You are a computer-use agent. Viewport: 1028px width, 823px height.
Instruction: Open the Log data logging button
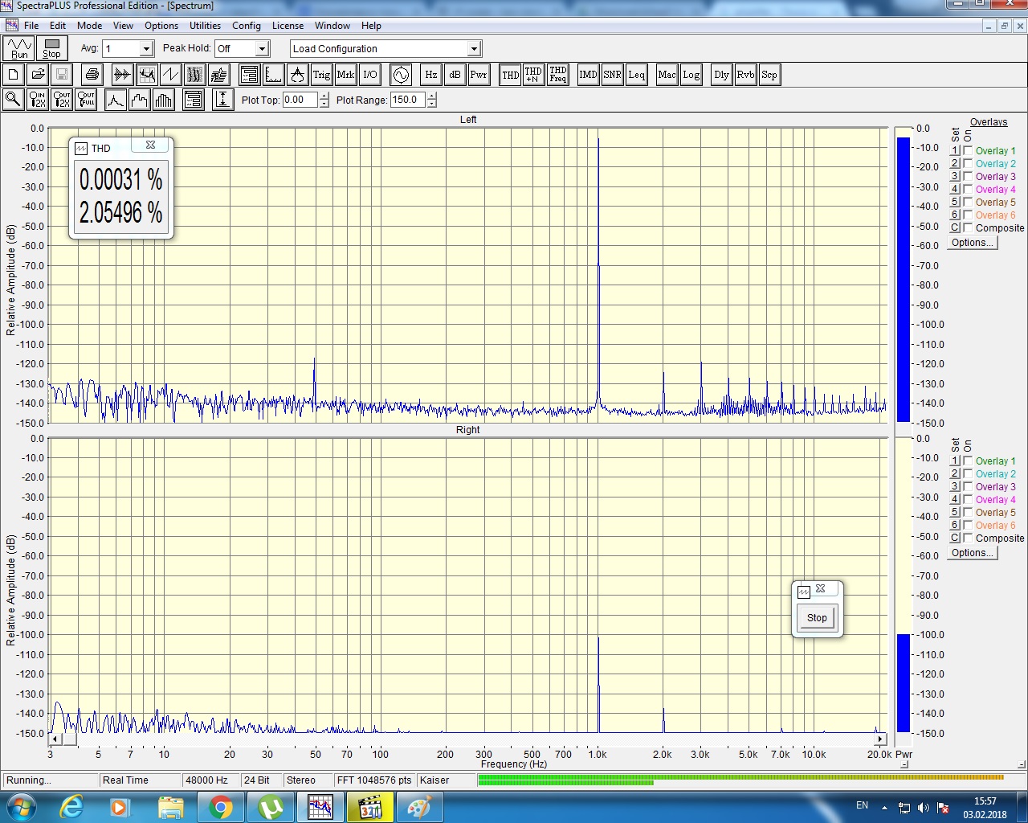(x=691, y=75)
